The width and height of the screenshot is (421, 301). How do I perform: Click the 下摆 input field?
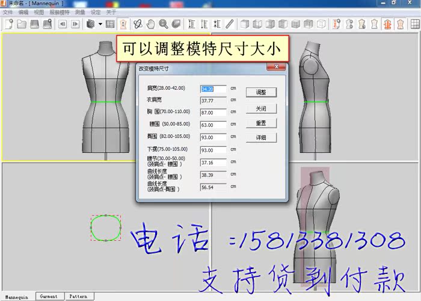click(214, 150)
